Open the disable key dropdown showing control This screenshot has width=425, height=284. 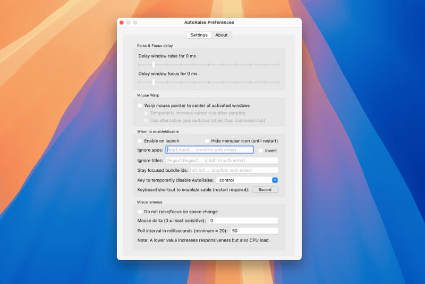tap(247, 180)
